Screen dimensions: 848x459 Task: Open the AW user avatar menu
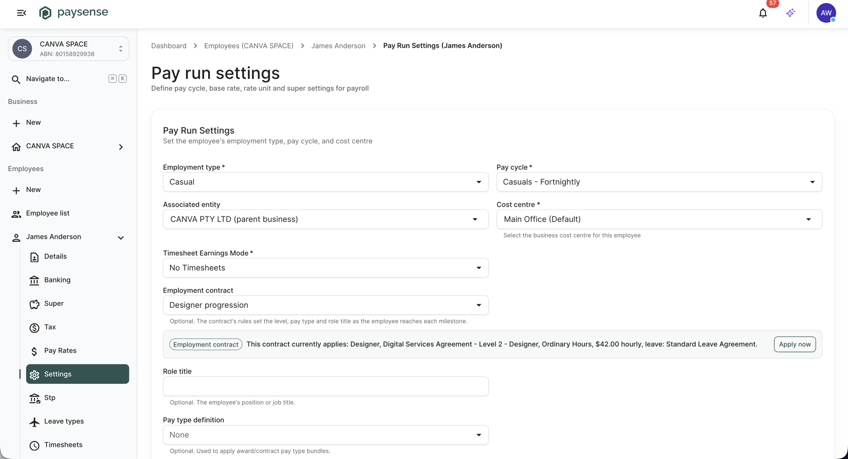tap(826, 13)
